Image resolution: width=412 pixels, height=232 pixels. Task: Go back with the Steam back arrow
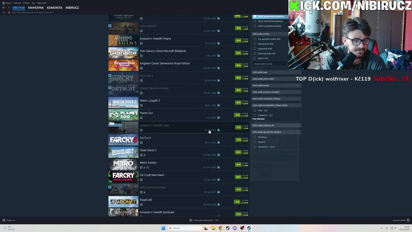(4, 8)
